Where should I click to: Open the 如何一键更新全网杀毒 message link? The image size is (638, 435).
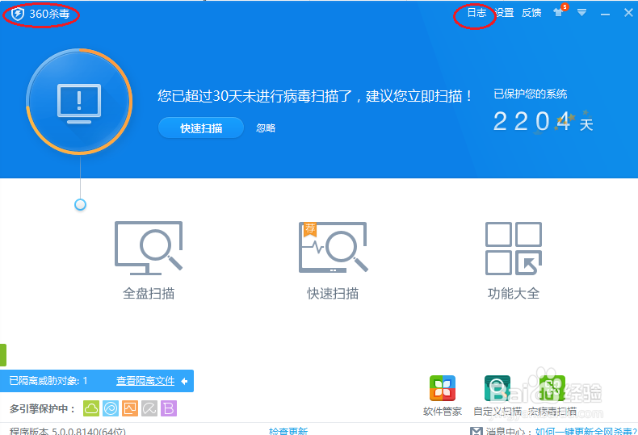point(586,431)
